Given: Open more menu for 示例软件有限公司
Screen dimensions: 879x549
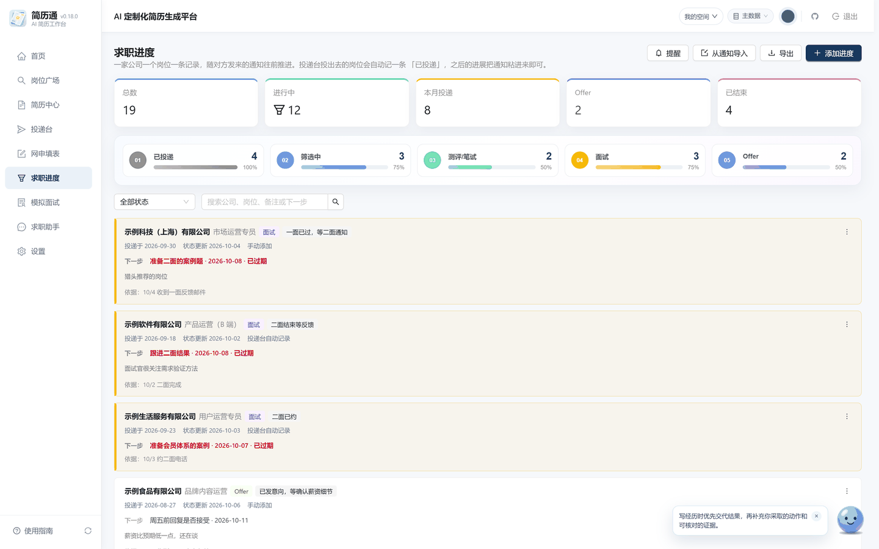Looking at the screenshot, I should point(847,325).
